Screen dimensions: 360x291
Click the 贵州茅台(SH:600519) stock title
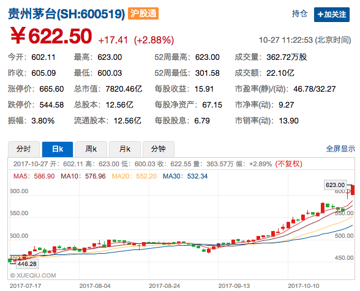[67, 14]
